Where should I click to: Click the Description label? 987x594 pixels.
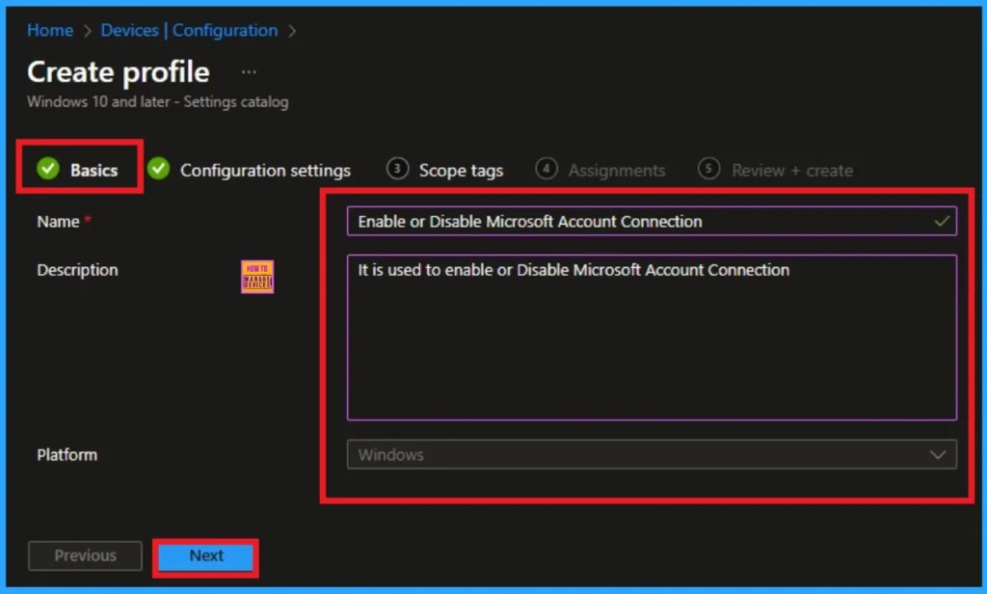click(x=77, y=270)
